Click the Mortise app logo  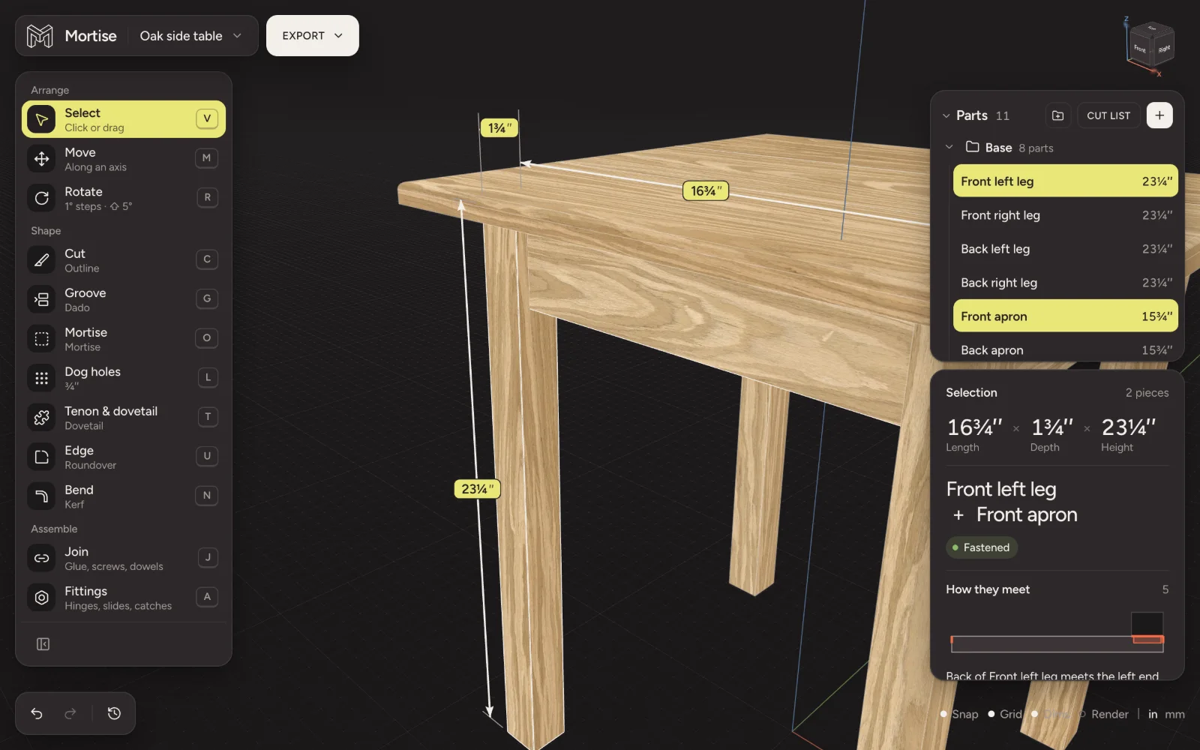[40, 36]
